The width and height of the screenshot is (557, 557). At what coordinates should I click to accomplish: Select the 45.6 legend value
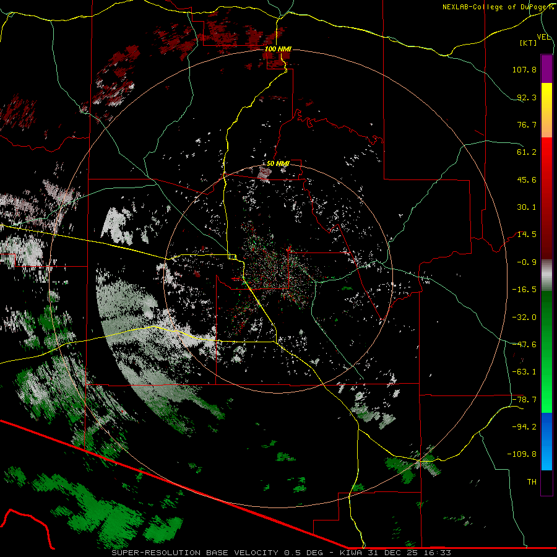(x=527, y=179)
